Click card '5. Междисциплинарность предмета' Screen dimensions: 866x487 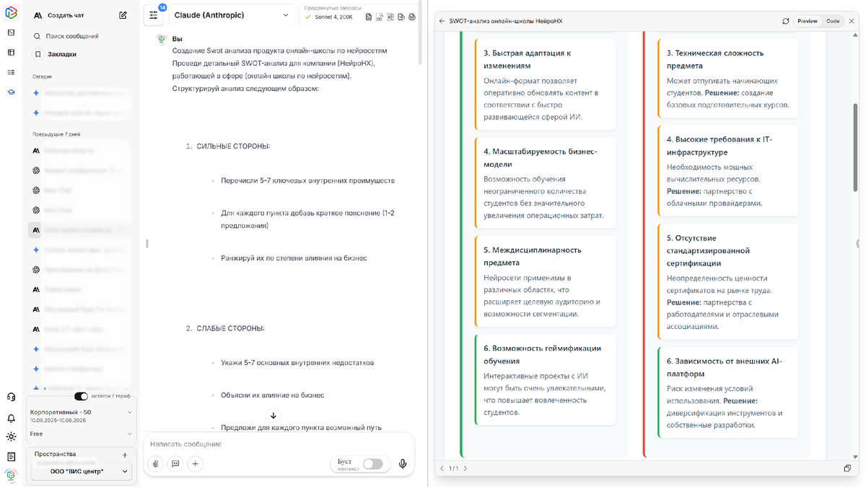tap(545, 281)
